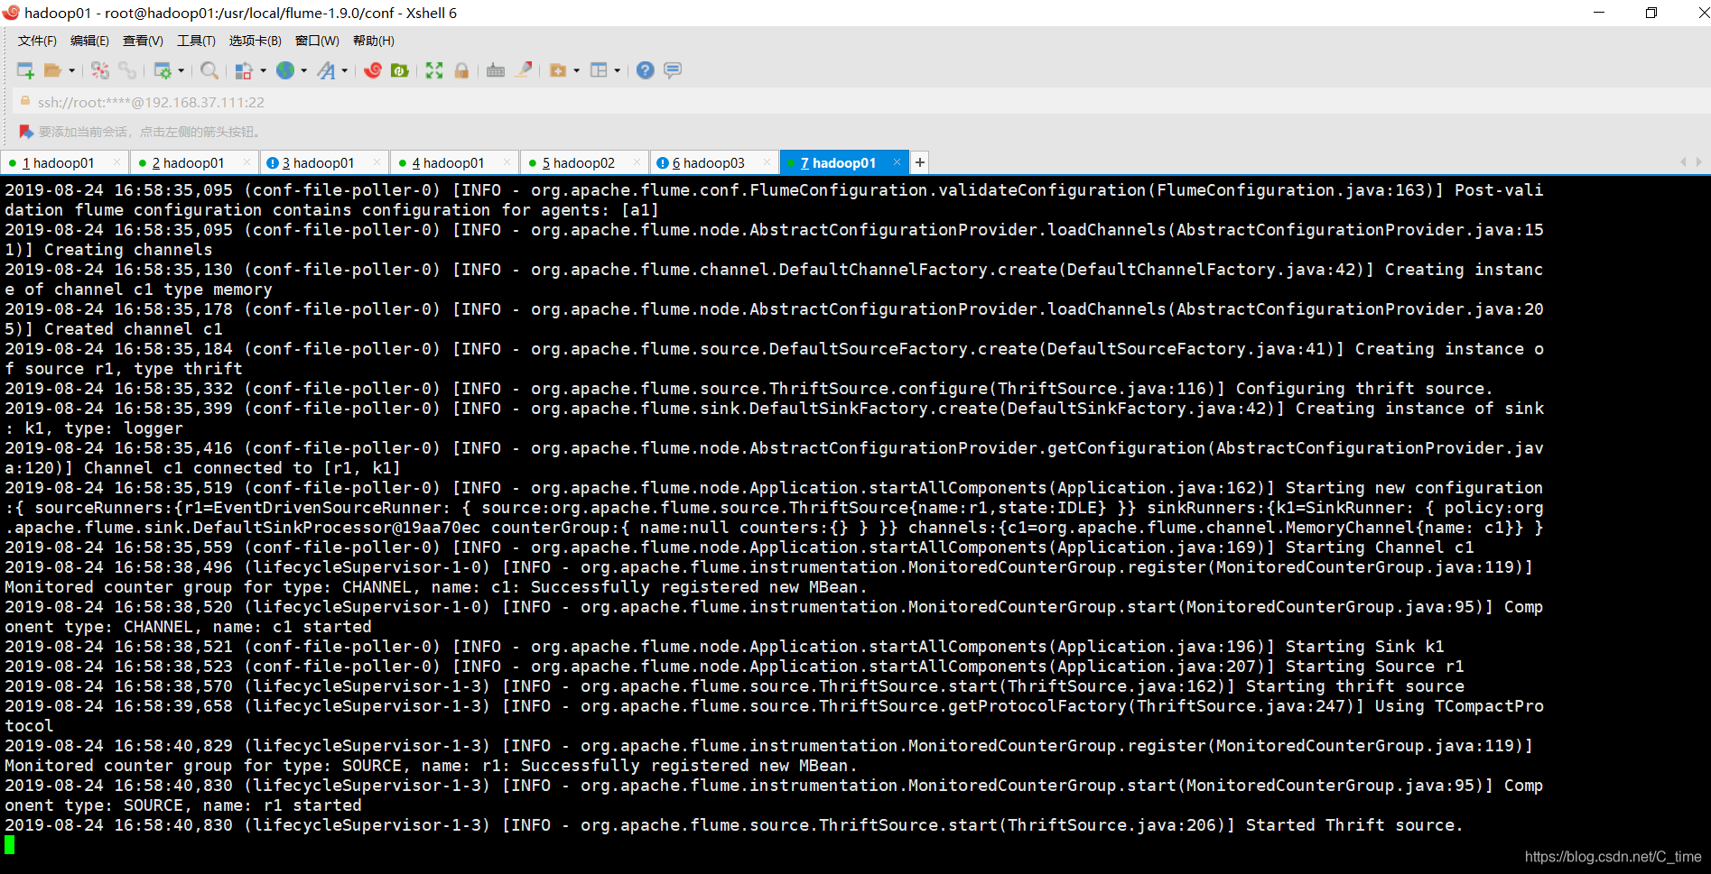The height and width of the screenshot is (874, 1711).
Task: Open the 帮助(H) menu
Action: coord(373,41)
